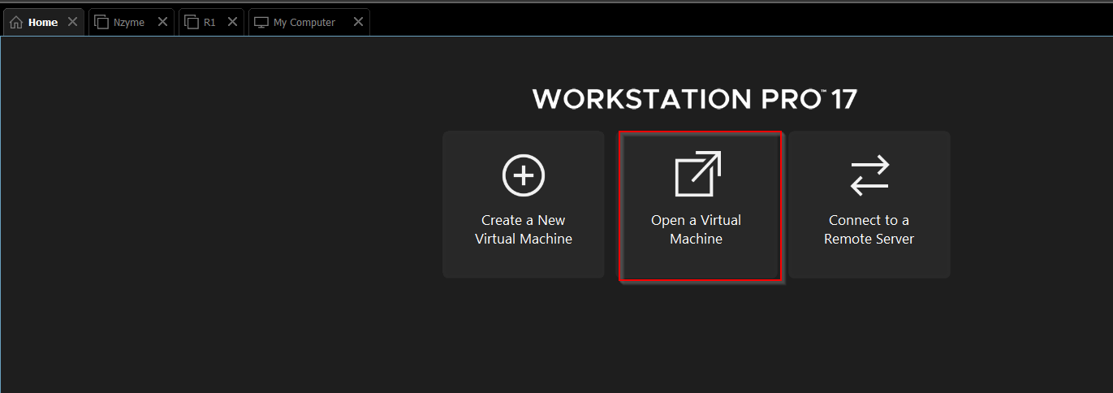Click the Workstation Pro 17 title
Screen dimensions: 1113x393
[695, 99]
